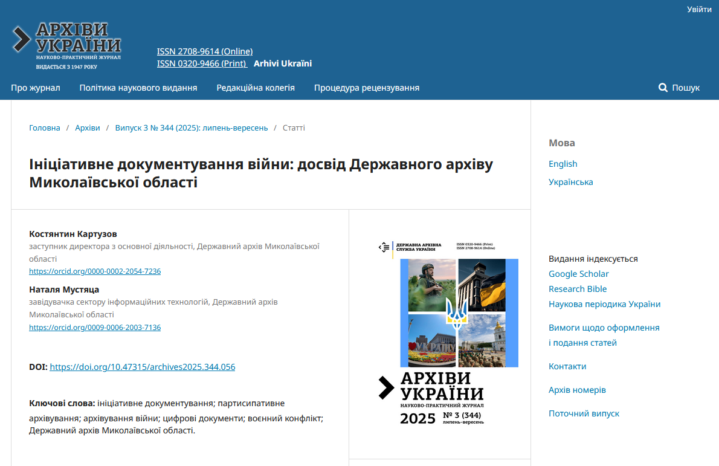The image size is (719, 466).
Task: Open Наукова періодика України link
Action: click(604, 304)
